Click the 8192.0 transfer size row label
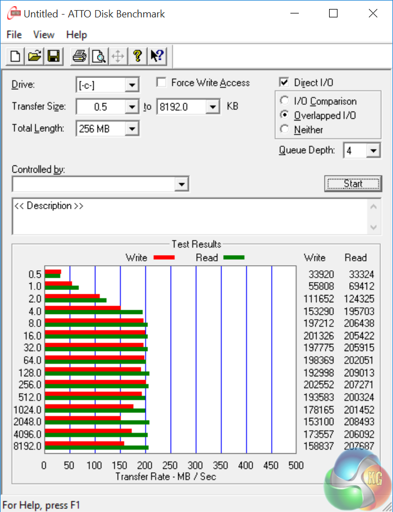The image size is (393, 512). tap(27, 446)
